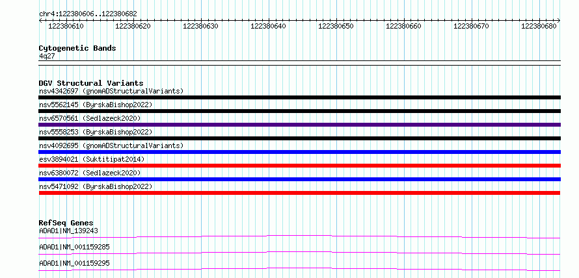
Task: Click the chr4:122380606..122380682 region label
Action: (88, 14)
